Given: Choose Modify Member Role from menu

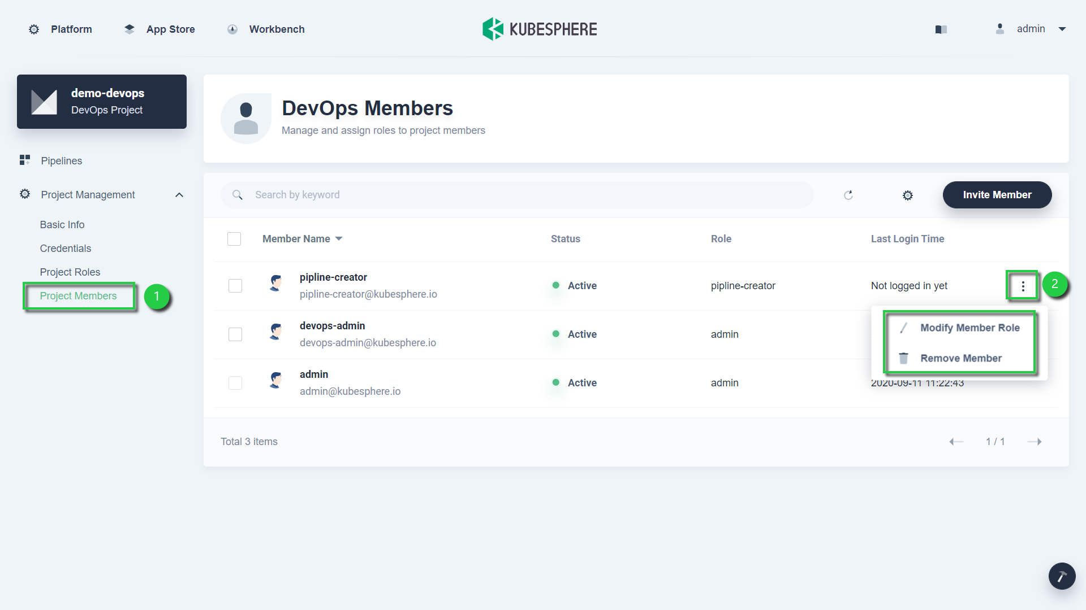Looking at the screenshot, I should point(969,328).
